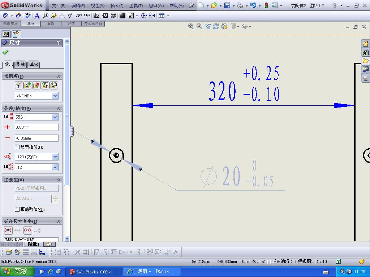
Task: Insert a Centerline
Action: pyautogui.click(x=152, y=16)
